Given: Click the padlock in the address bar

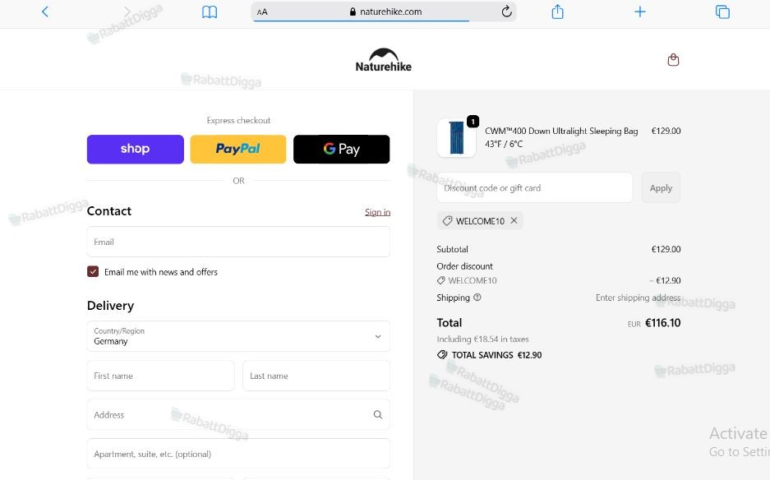Looking at the screenshot, I should pos(353,12).
